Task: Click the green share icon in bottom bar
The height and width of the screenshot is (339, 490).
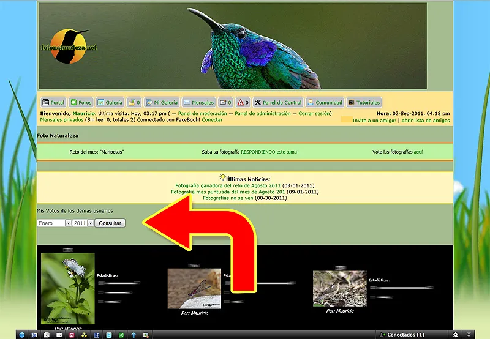Action: click(x=121, y=335)
